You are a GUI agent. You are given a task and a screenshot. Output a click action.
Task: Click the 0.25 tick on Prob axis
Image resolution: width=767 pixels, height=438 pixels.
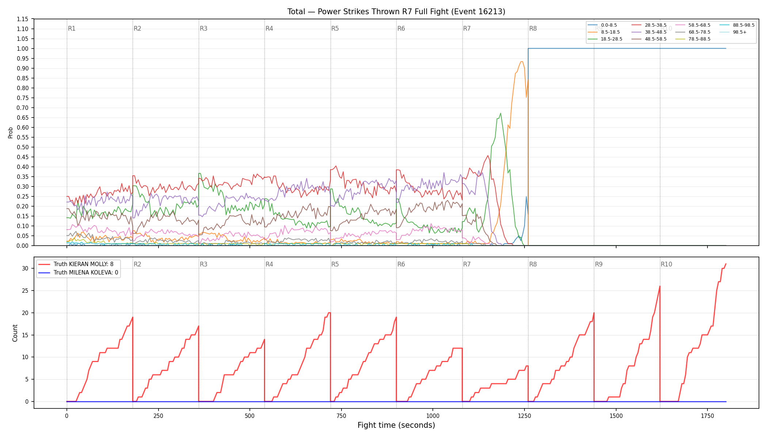tap(23, 196)
